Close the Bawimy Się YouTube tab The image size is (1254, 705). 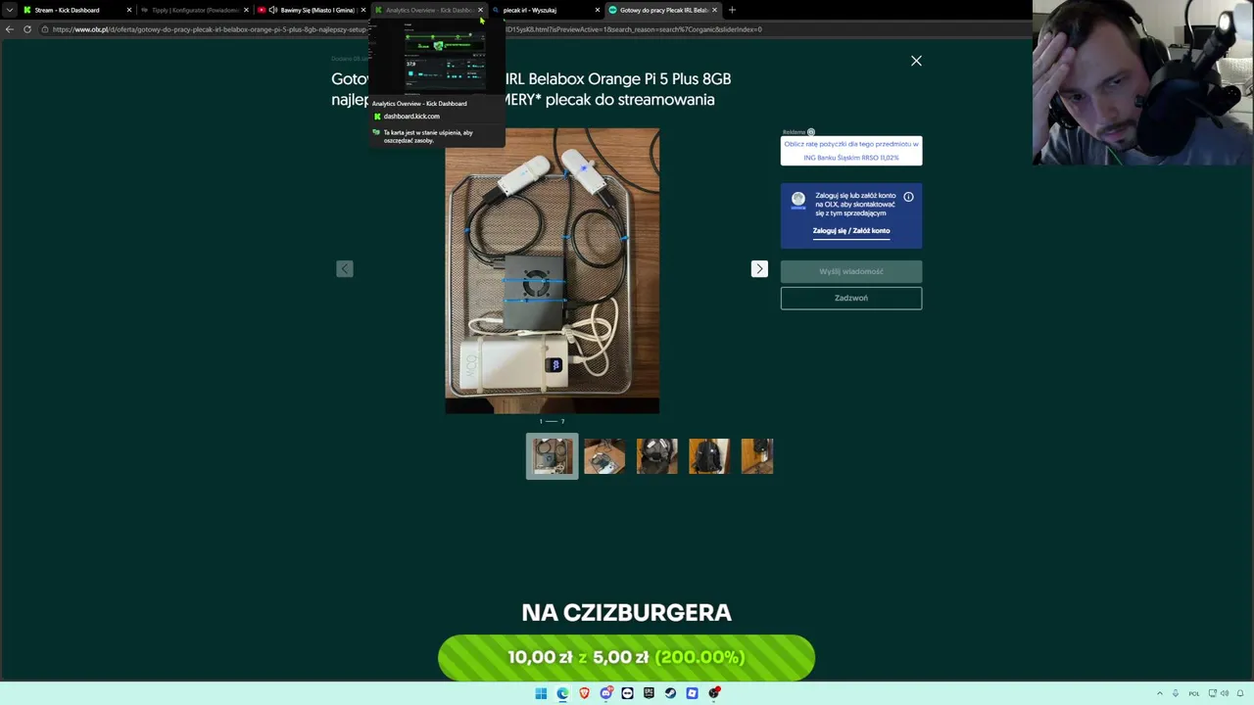coord(362,10)
